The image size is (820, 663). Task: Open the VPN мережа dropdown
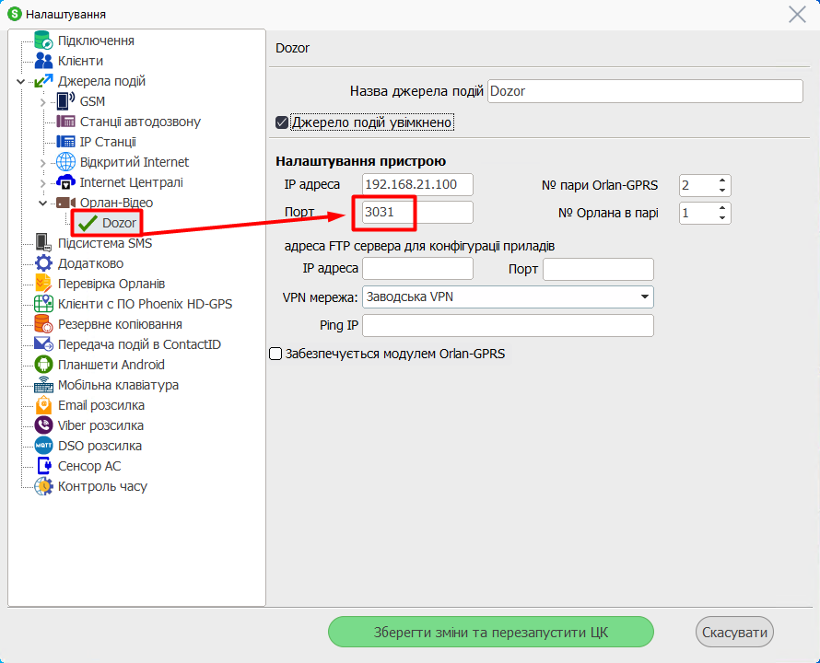pyautogui.click(x=644, y=297)
